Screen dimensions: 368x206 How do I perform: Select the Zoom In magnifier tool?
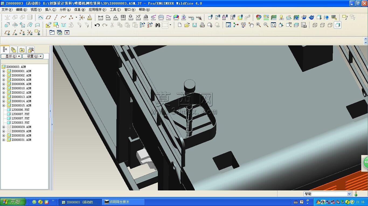[x=258, y=25]
